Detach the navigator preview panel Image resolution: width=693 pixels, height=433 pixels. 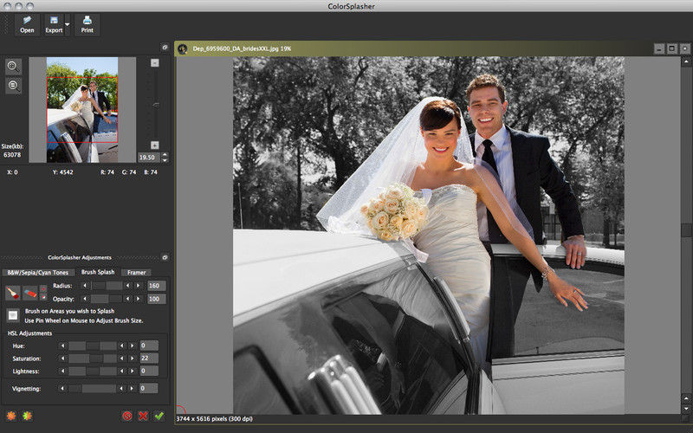click(165, 47)
